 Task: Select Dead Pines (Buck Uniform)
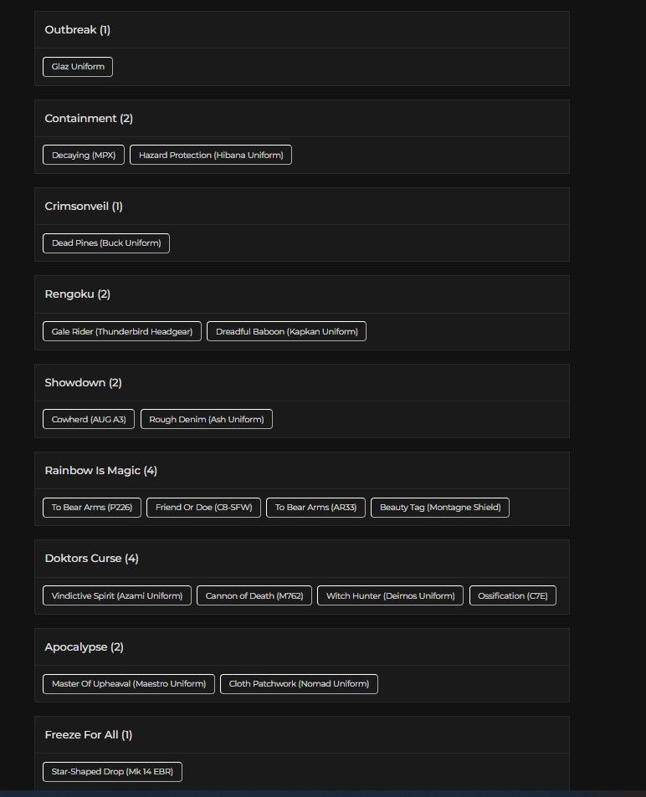coord(106,243)
